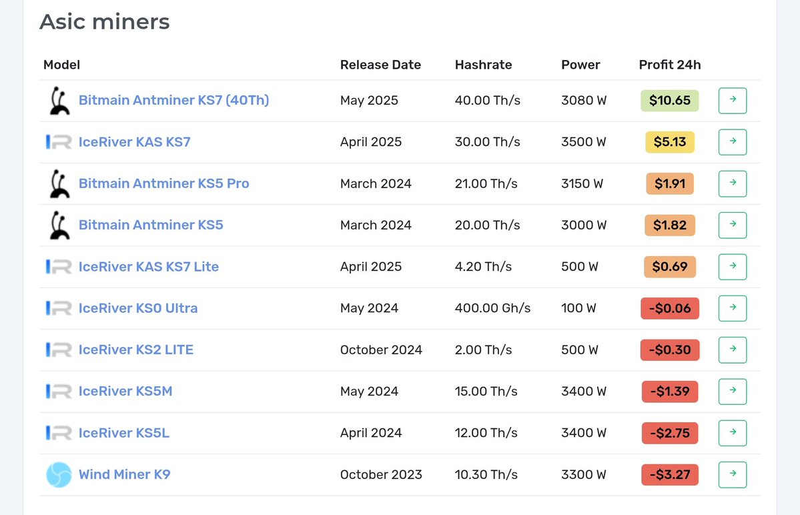Open arrow button for Bitmain Antminer KS7 (40Th)
The image size is (800, 515).
(732, 101)
